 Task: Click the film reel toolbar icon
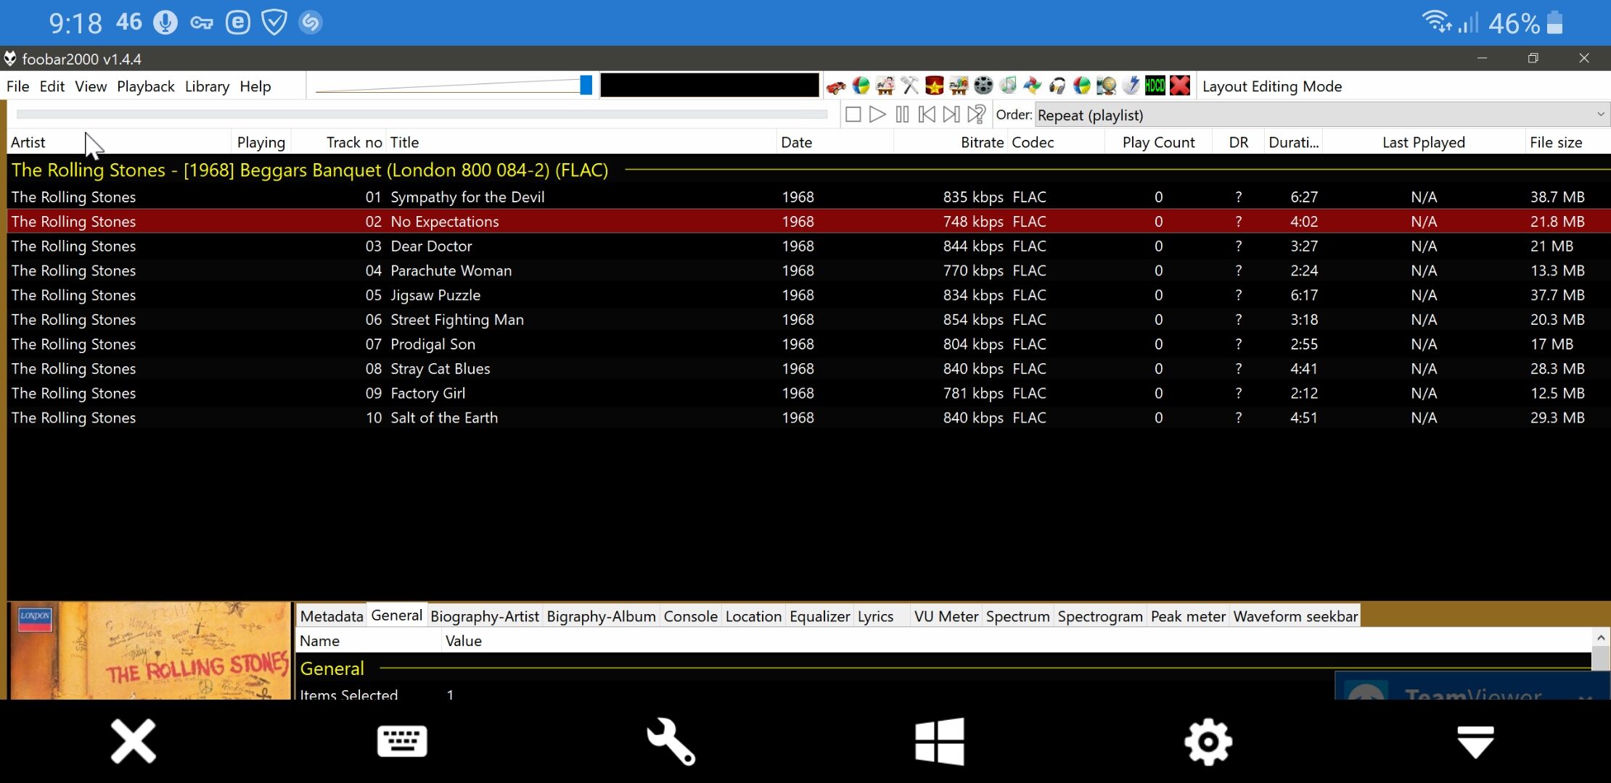click(x=983, y=86)
